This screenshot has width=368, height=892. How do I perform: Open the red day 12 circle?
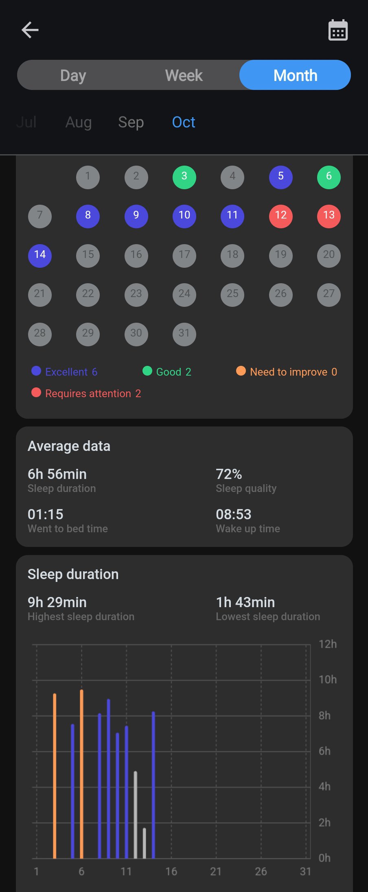click(x=281, y=216)
